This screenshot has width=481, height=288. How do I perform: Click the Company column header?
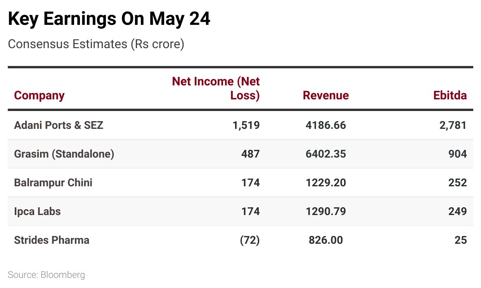pos(39,95)
